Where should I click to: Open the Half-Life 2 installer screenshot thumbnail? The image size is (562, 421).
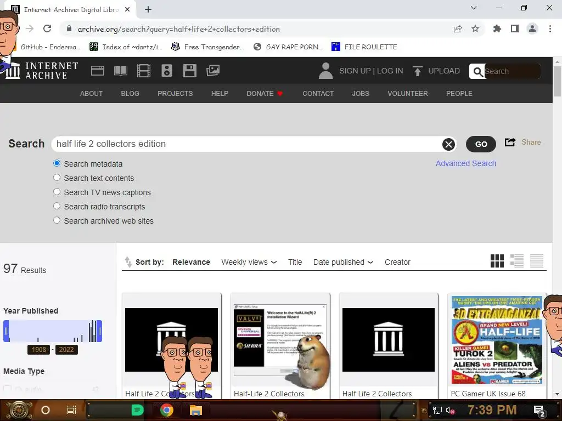[279, 339]
